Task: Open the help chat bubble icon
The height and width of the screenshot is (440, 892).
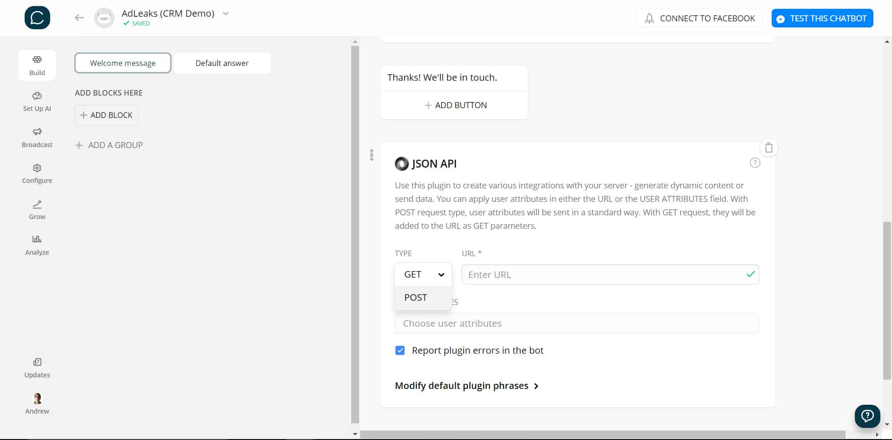Action: [867, 416]
